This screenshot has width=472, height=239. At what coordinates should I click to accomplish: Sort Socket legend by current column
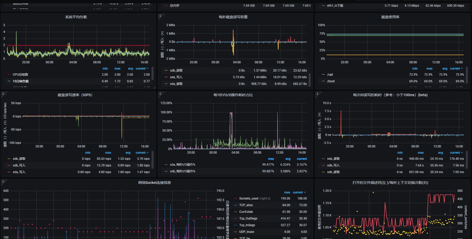[299, 192]
